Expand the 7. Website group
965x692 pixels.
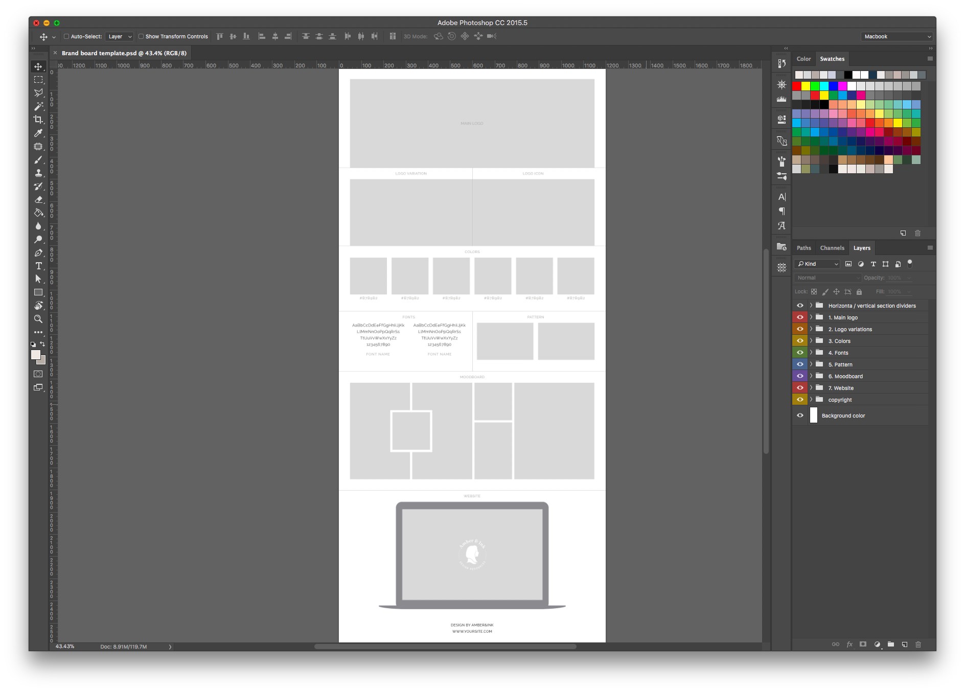click(x=811, y=388)
